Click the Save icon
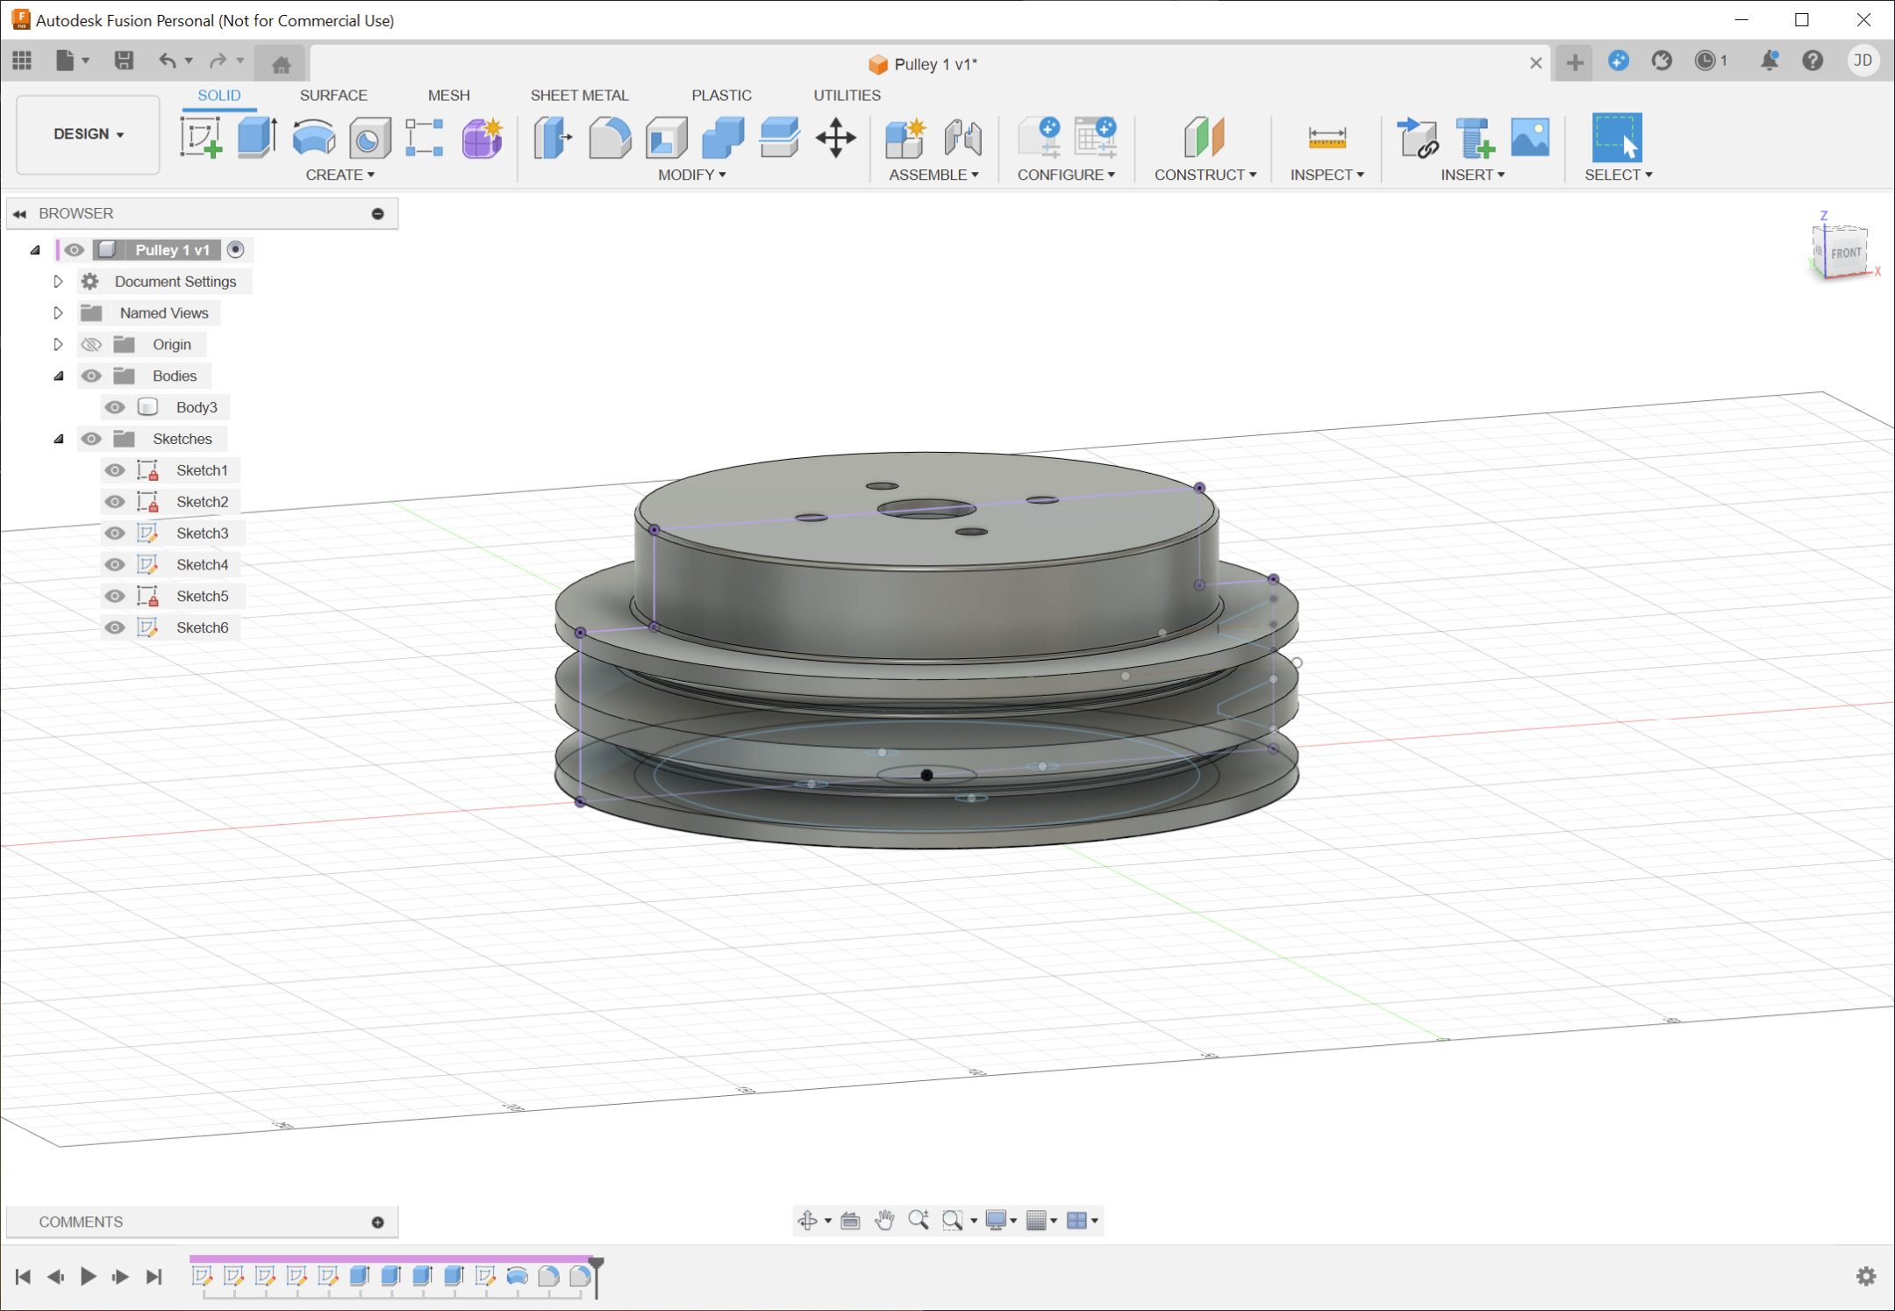 click(x=124, y=61)
